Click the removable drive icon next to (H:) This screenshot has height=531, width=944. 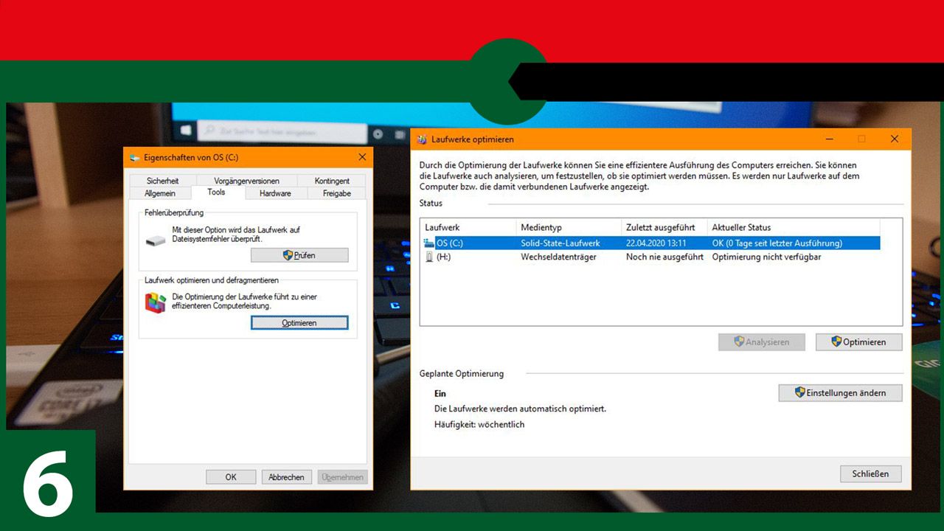431,257
